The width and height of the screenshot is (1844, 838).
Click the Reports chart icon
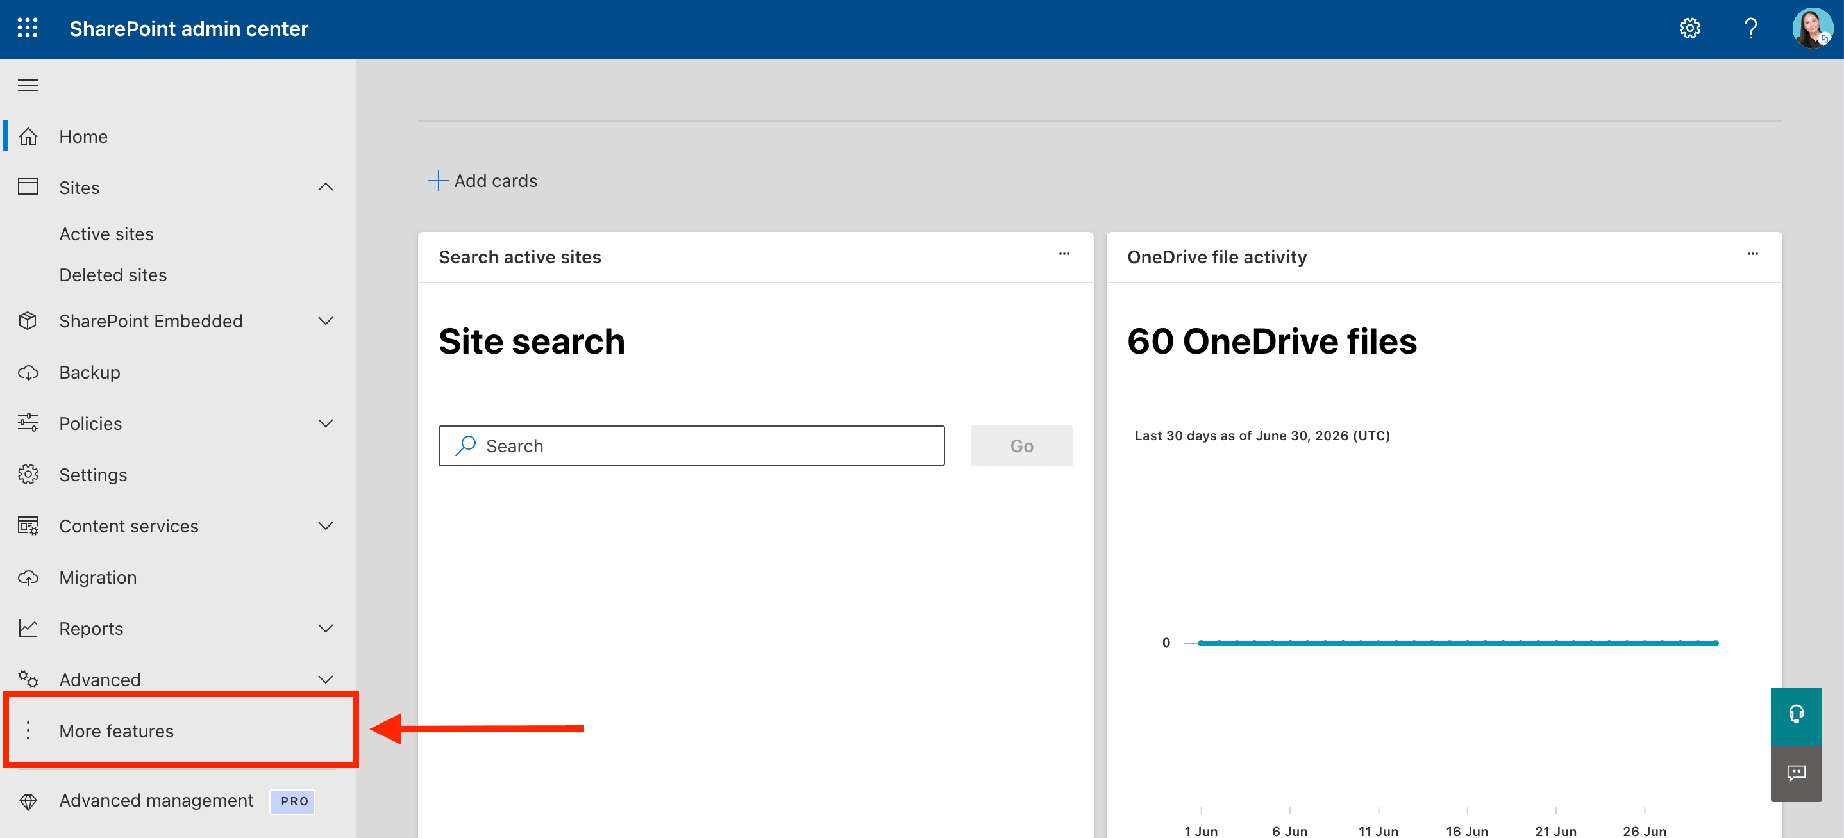(x=28, y=628)
